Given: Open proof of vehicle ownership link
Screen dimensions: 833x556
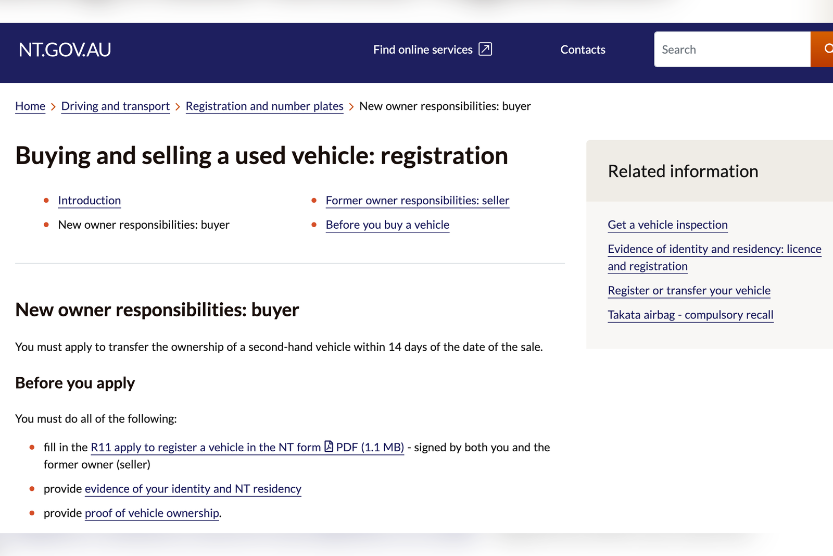Looking at the screenshot, I should (x=152, y=513).
